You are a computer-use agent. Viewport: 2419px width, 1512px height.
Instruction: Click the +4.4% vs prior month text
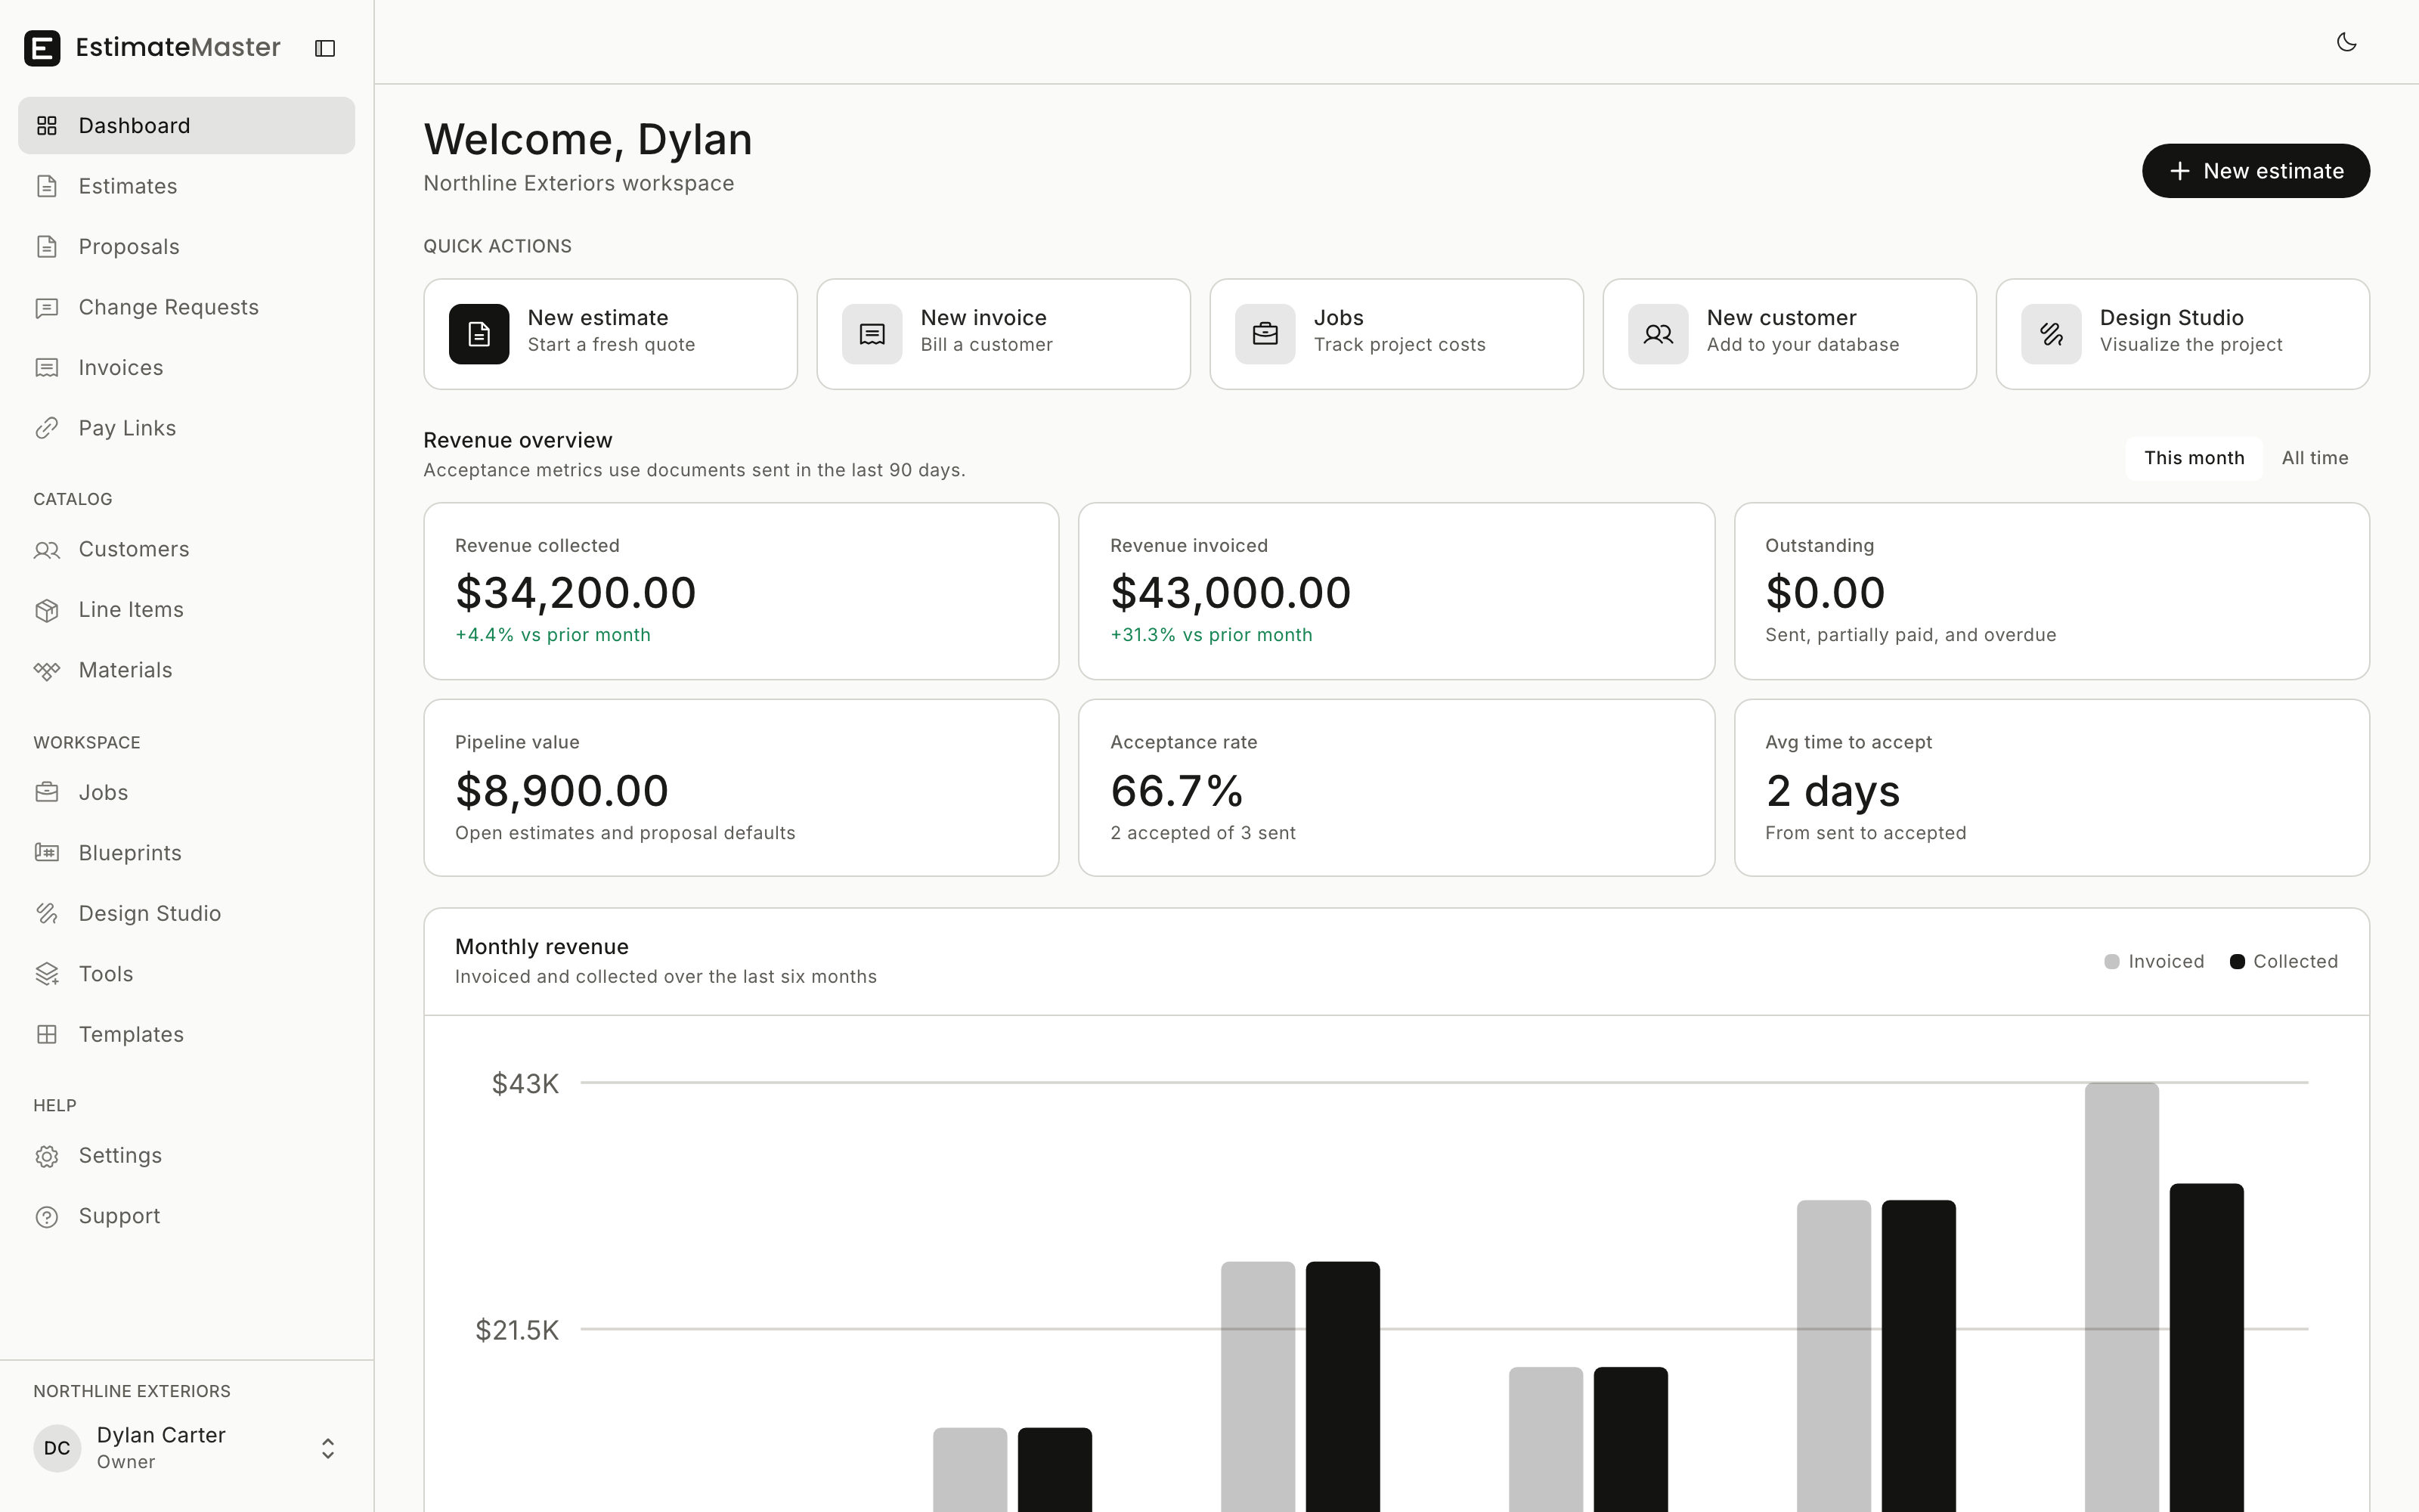click(x=553, y=635)
